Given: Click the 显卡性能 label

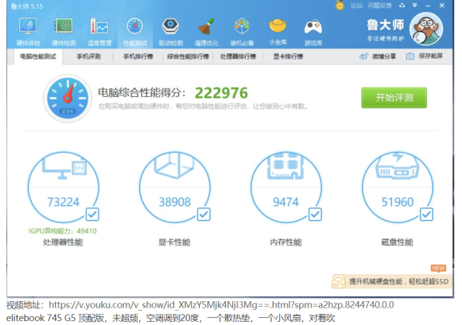Looking at the screenshot, I should pyautogui.click(x=174, y=242).
